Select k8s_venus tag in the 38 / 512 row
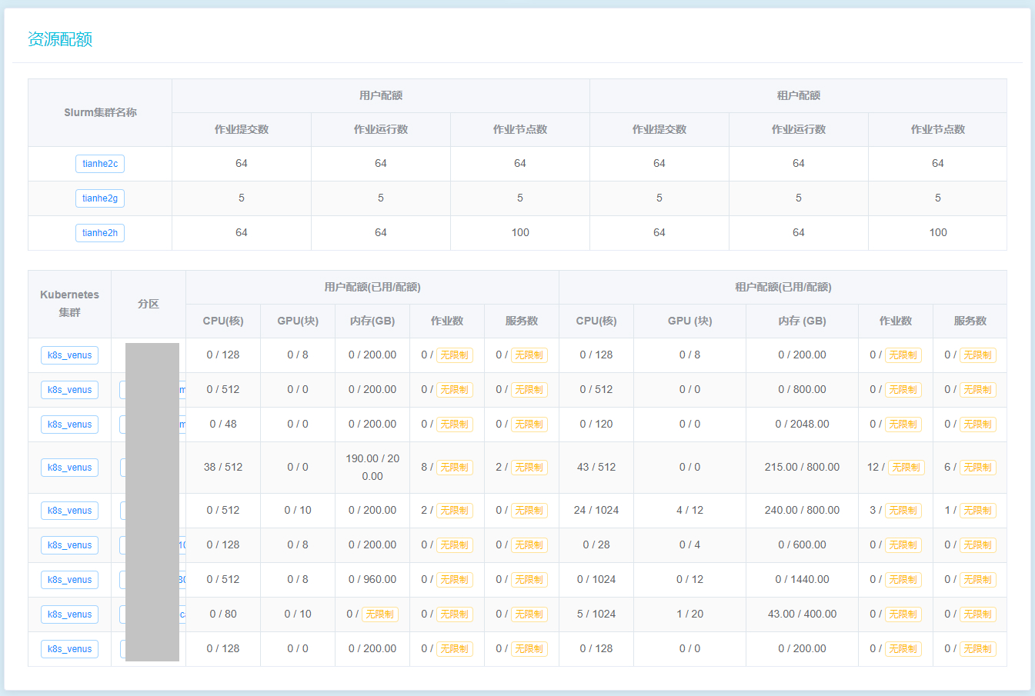 pyautogui.click(x=69, y=468)
